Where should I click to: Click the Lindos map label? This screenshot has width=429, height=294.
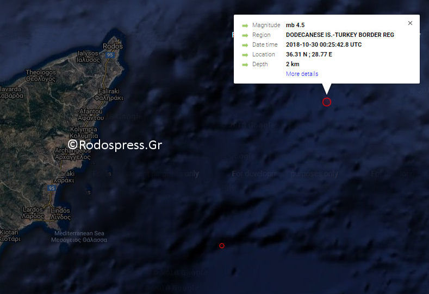[x=60, y=214]
